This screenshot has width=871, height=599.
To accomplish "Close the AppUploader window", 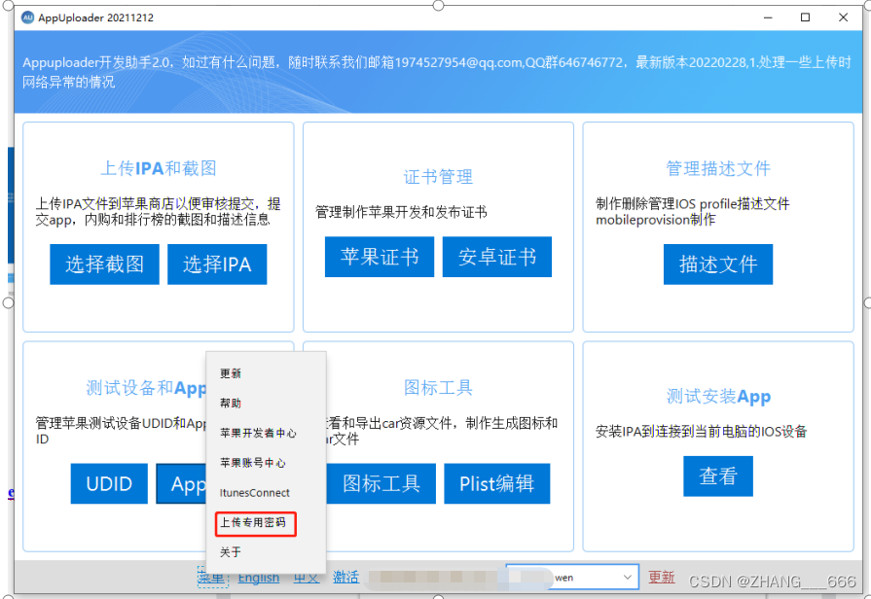I will (843, 18).
